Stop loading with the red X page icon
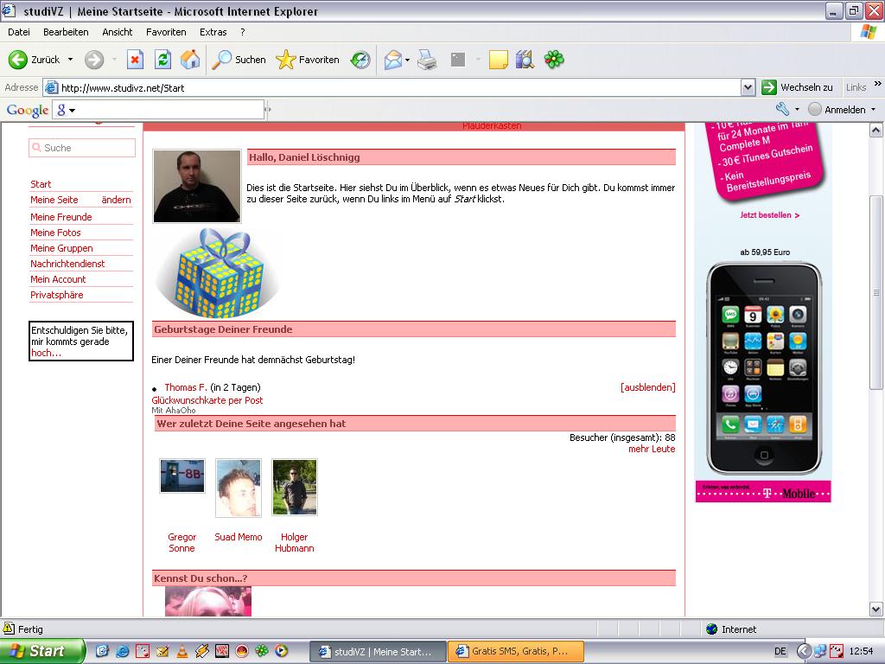This screenshot has width=885, height=664. [x=135, y=60]
